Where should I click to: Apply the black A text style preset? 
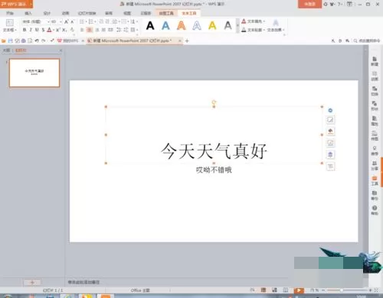click(x=150, y=25)
